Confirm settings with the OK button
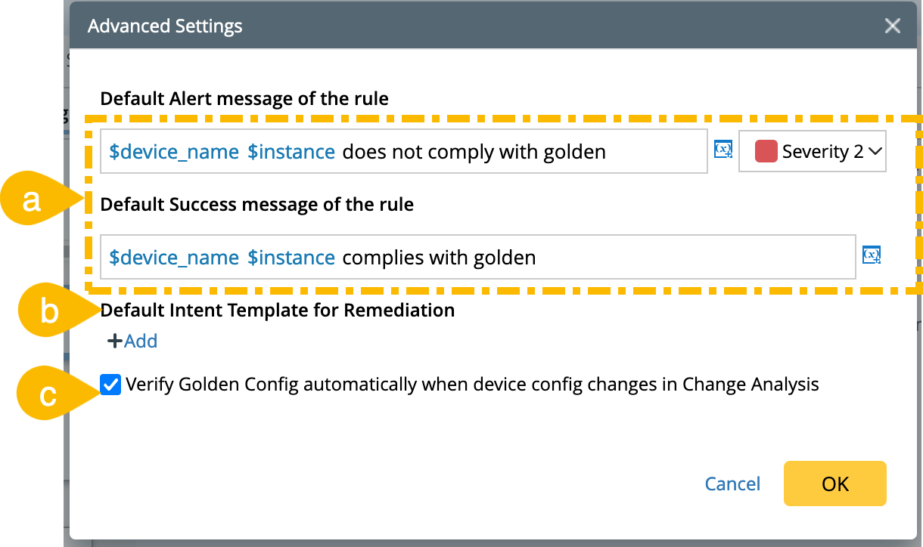 point(834,484)
